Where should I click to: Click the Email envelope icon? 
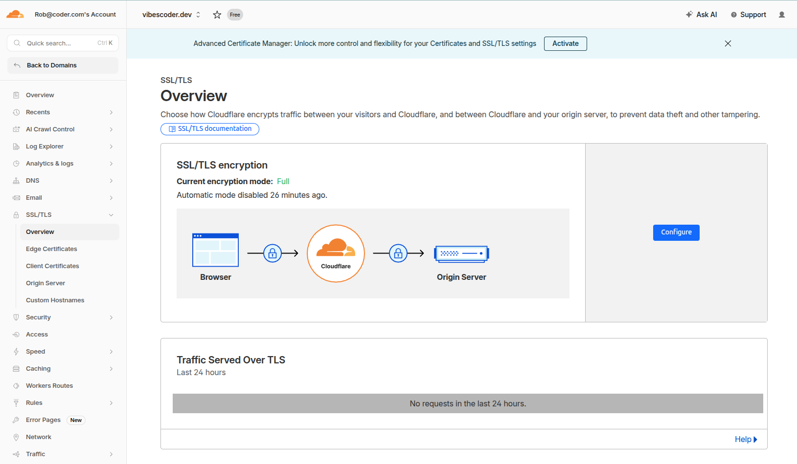[16, 198]
